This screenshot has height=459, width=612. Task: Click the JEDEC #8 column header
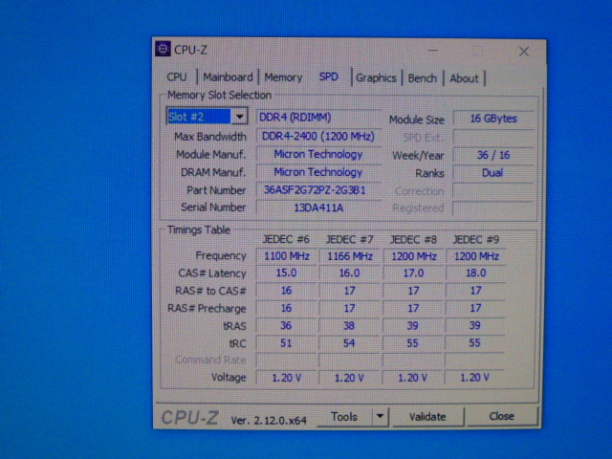click(x=413, y=239)
